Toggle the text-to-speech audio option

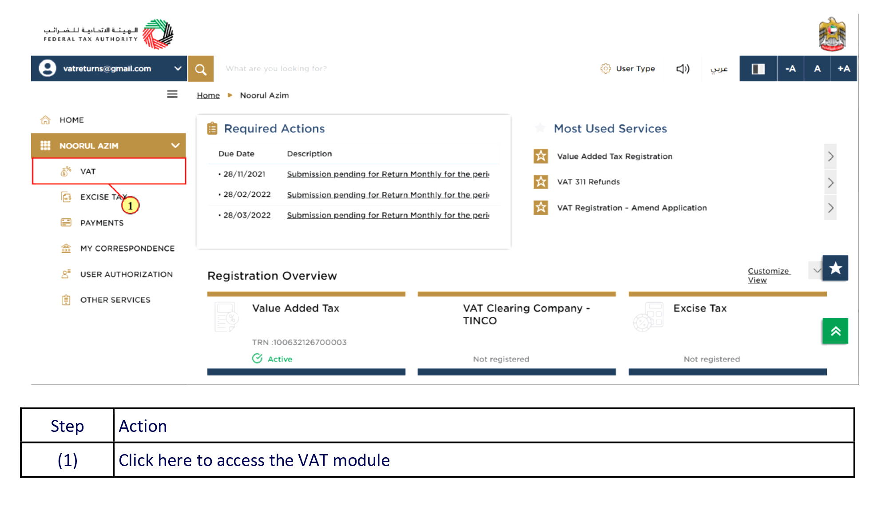683,68
